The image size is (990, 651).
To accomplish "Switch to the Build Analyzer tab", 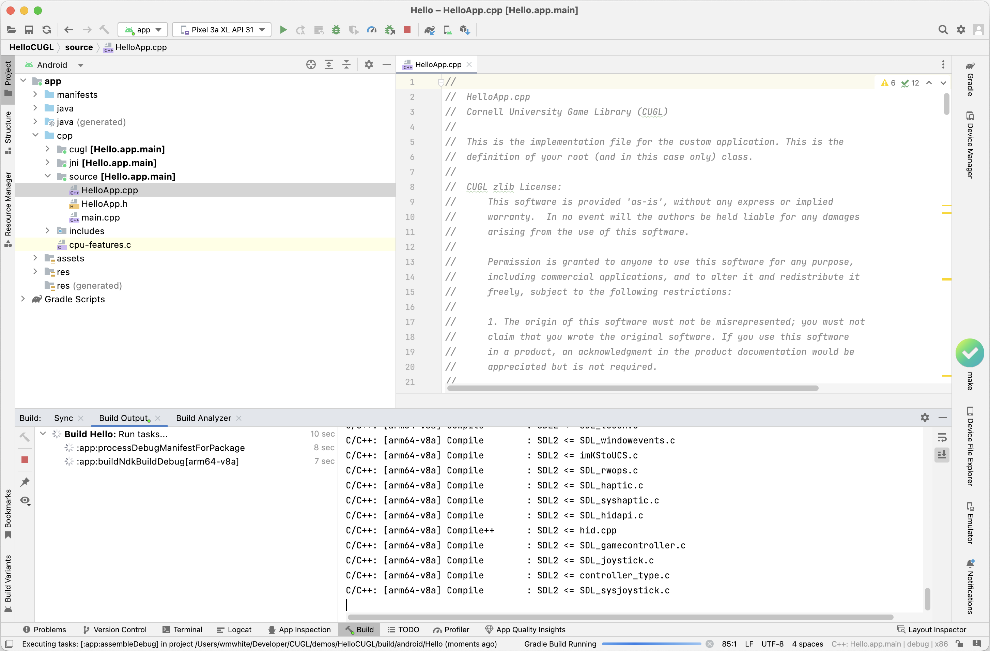I will coord(203,418).
